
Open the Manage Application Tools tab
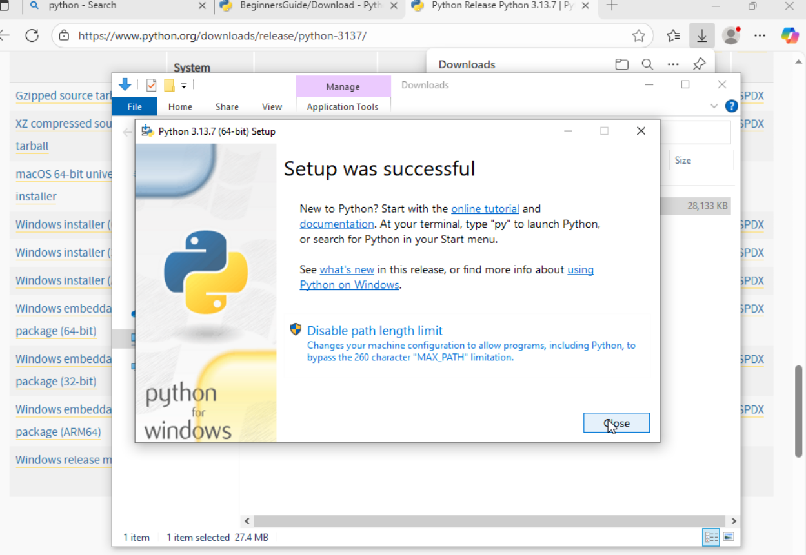pyautogui.click(x=343, y=107)
